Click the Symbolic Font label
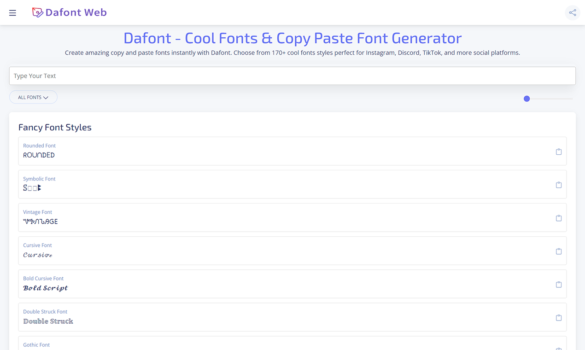585x350 pixels. (39, 179)
